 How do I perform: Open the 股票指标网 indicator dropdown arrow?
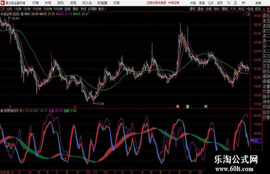pos(2,111)
